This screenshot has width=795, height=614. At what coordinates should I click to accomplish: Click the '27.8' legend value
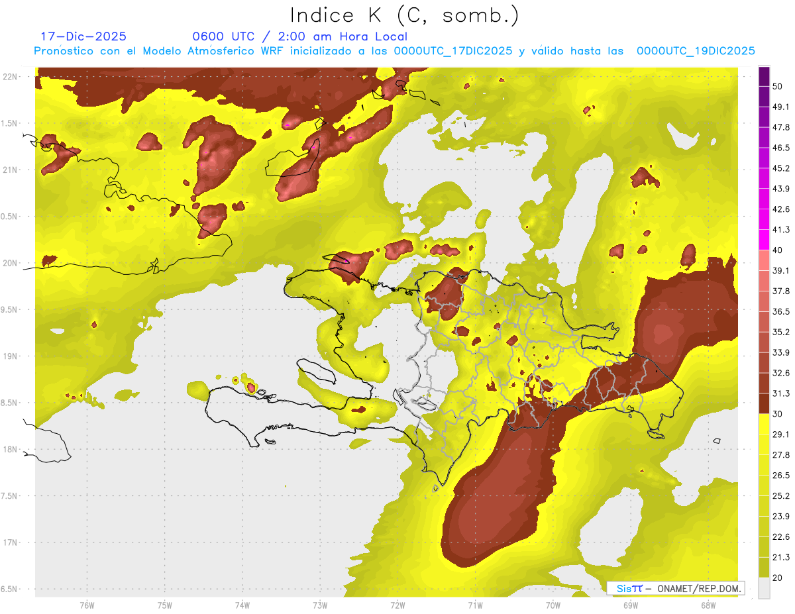point(780,454)
